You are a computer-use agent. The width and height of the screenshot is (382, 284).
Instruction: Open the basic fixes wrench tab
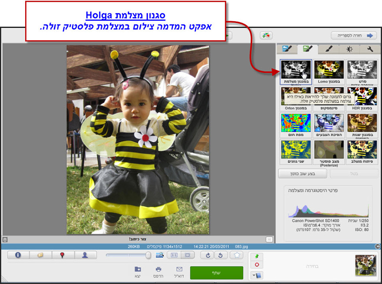coord(371,49)
